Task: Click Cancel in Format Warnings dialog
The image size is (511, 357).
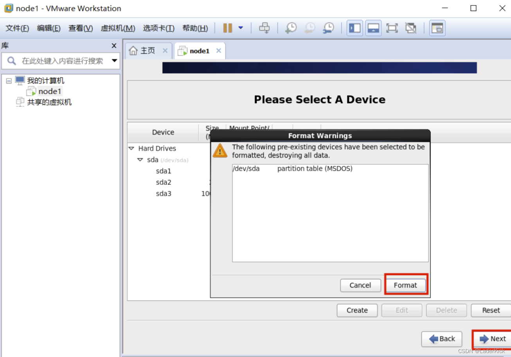Action: point(360,285)
